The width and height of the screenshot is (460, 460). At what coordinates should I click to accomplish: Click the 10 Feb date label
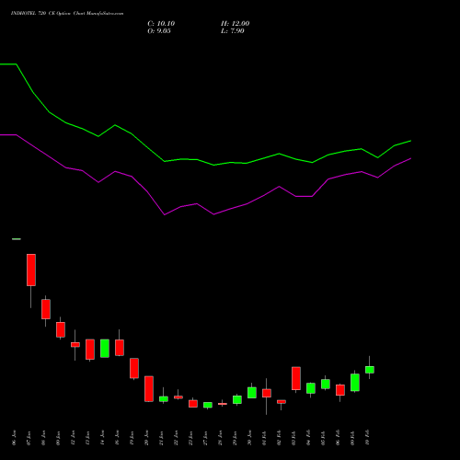click(x=367, y=438)
